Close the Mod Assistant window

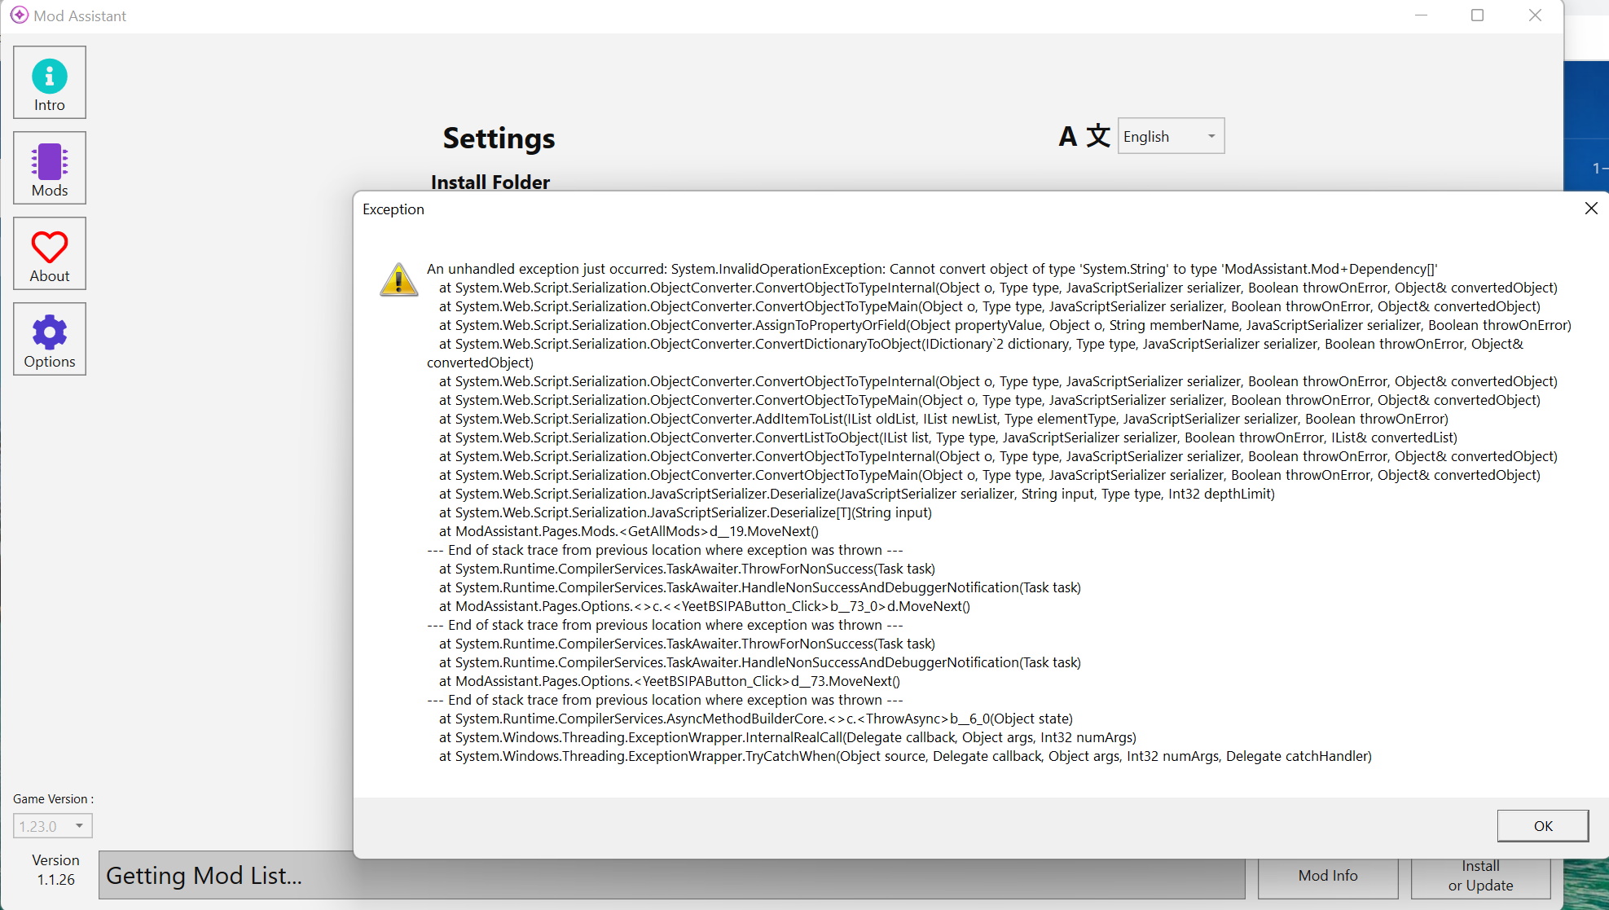click(x=1535, y=15)
